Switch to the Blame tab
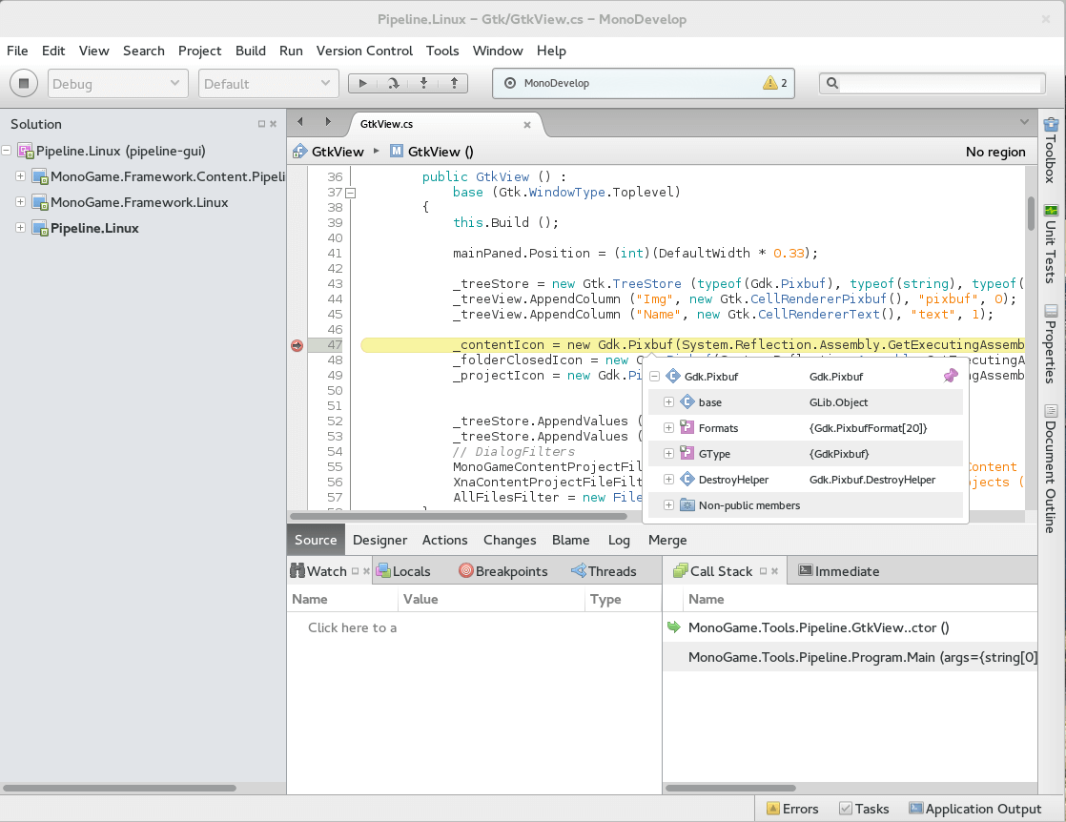 (x=570, y=540)
